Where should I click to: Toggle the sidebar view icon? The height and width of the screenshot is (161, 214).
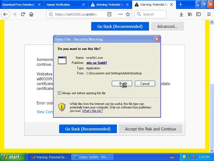click(x=198, y=14)
